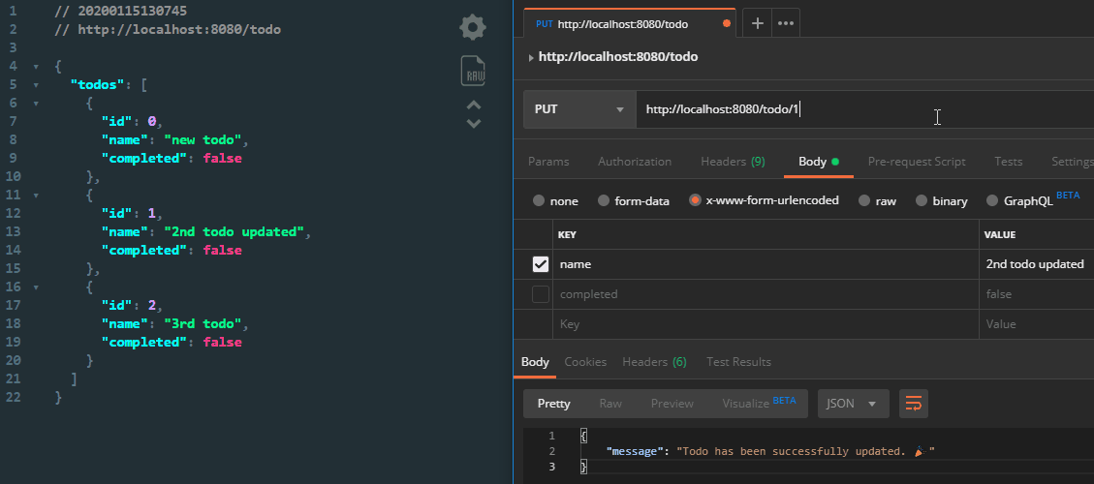This screenshot has height=484, width=1094.
Task: Click the RAW view icon
Action: coord(473,71)
